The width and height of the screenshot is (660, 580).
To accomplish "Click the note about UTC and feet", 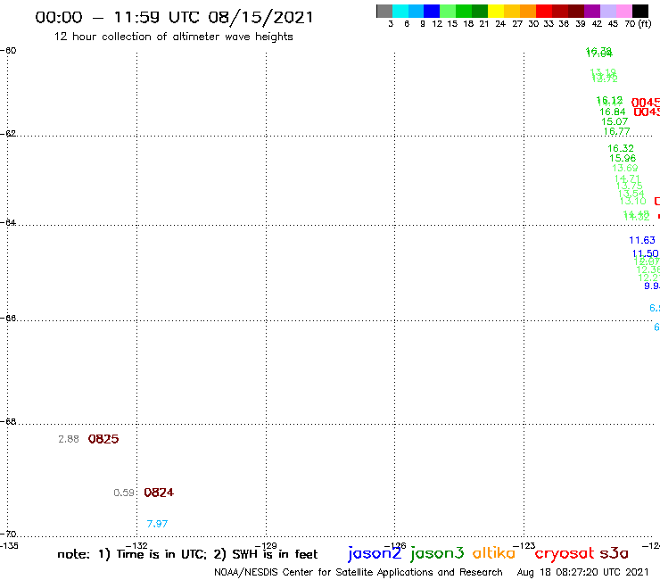I will 187,554.
